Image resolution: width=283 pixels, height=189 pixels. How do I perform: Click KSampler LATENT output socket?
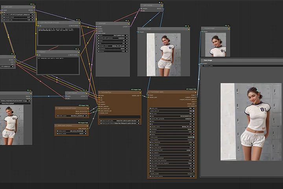click(x=129, y=27)
